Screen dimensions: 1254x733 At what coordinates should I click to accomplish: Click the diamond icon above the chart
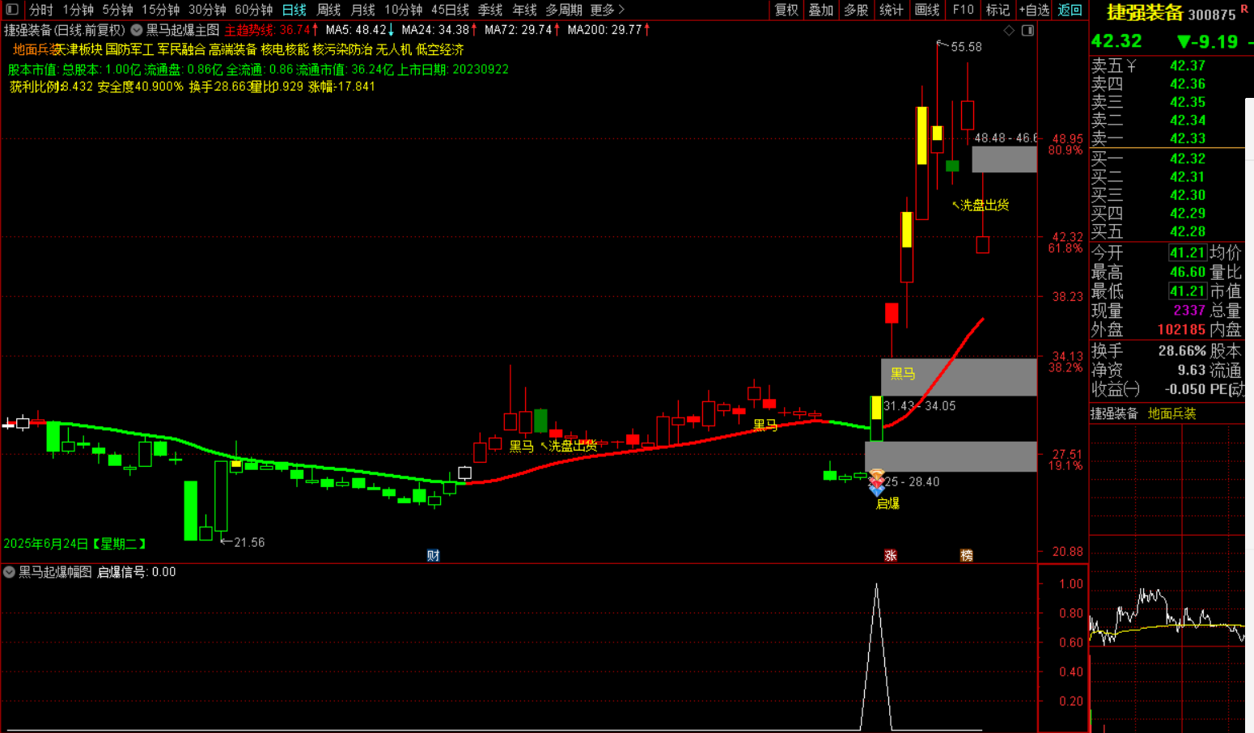pyautogui.click(x=1009, y=31)
